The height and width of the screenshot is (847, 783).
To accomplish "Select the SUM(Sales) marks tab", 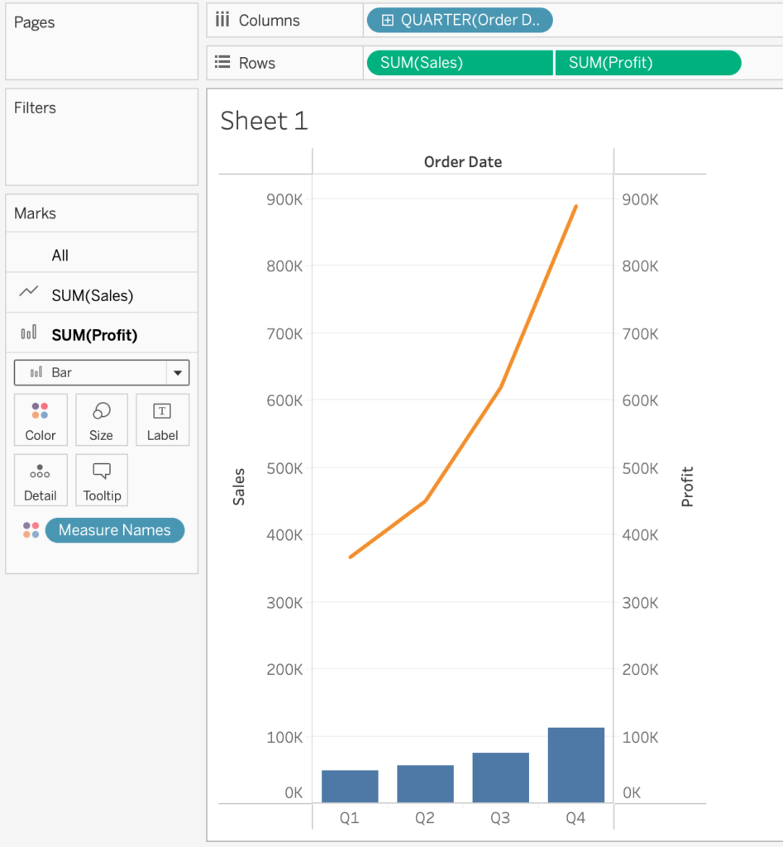I will pos(92,295).
